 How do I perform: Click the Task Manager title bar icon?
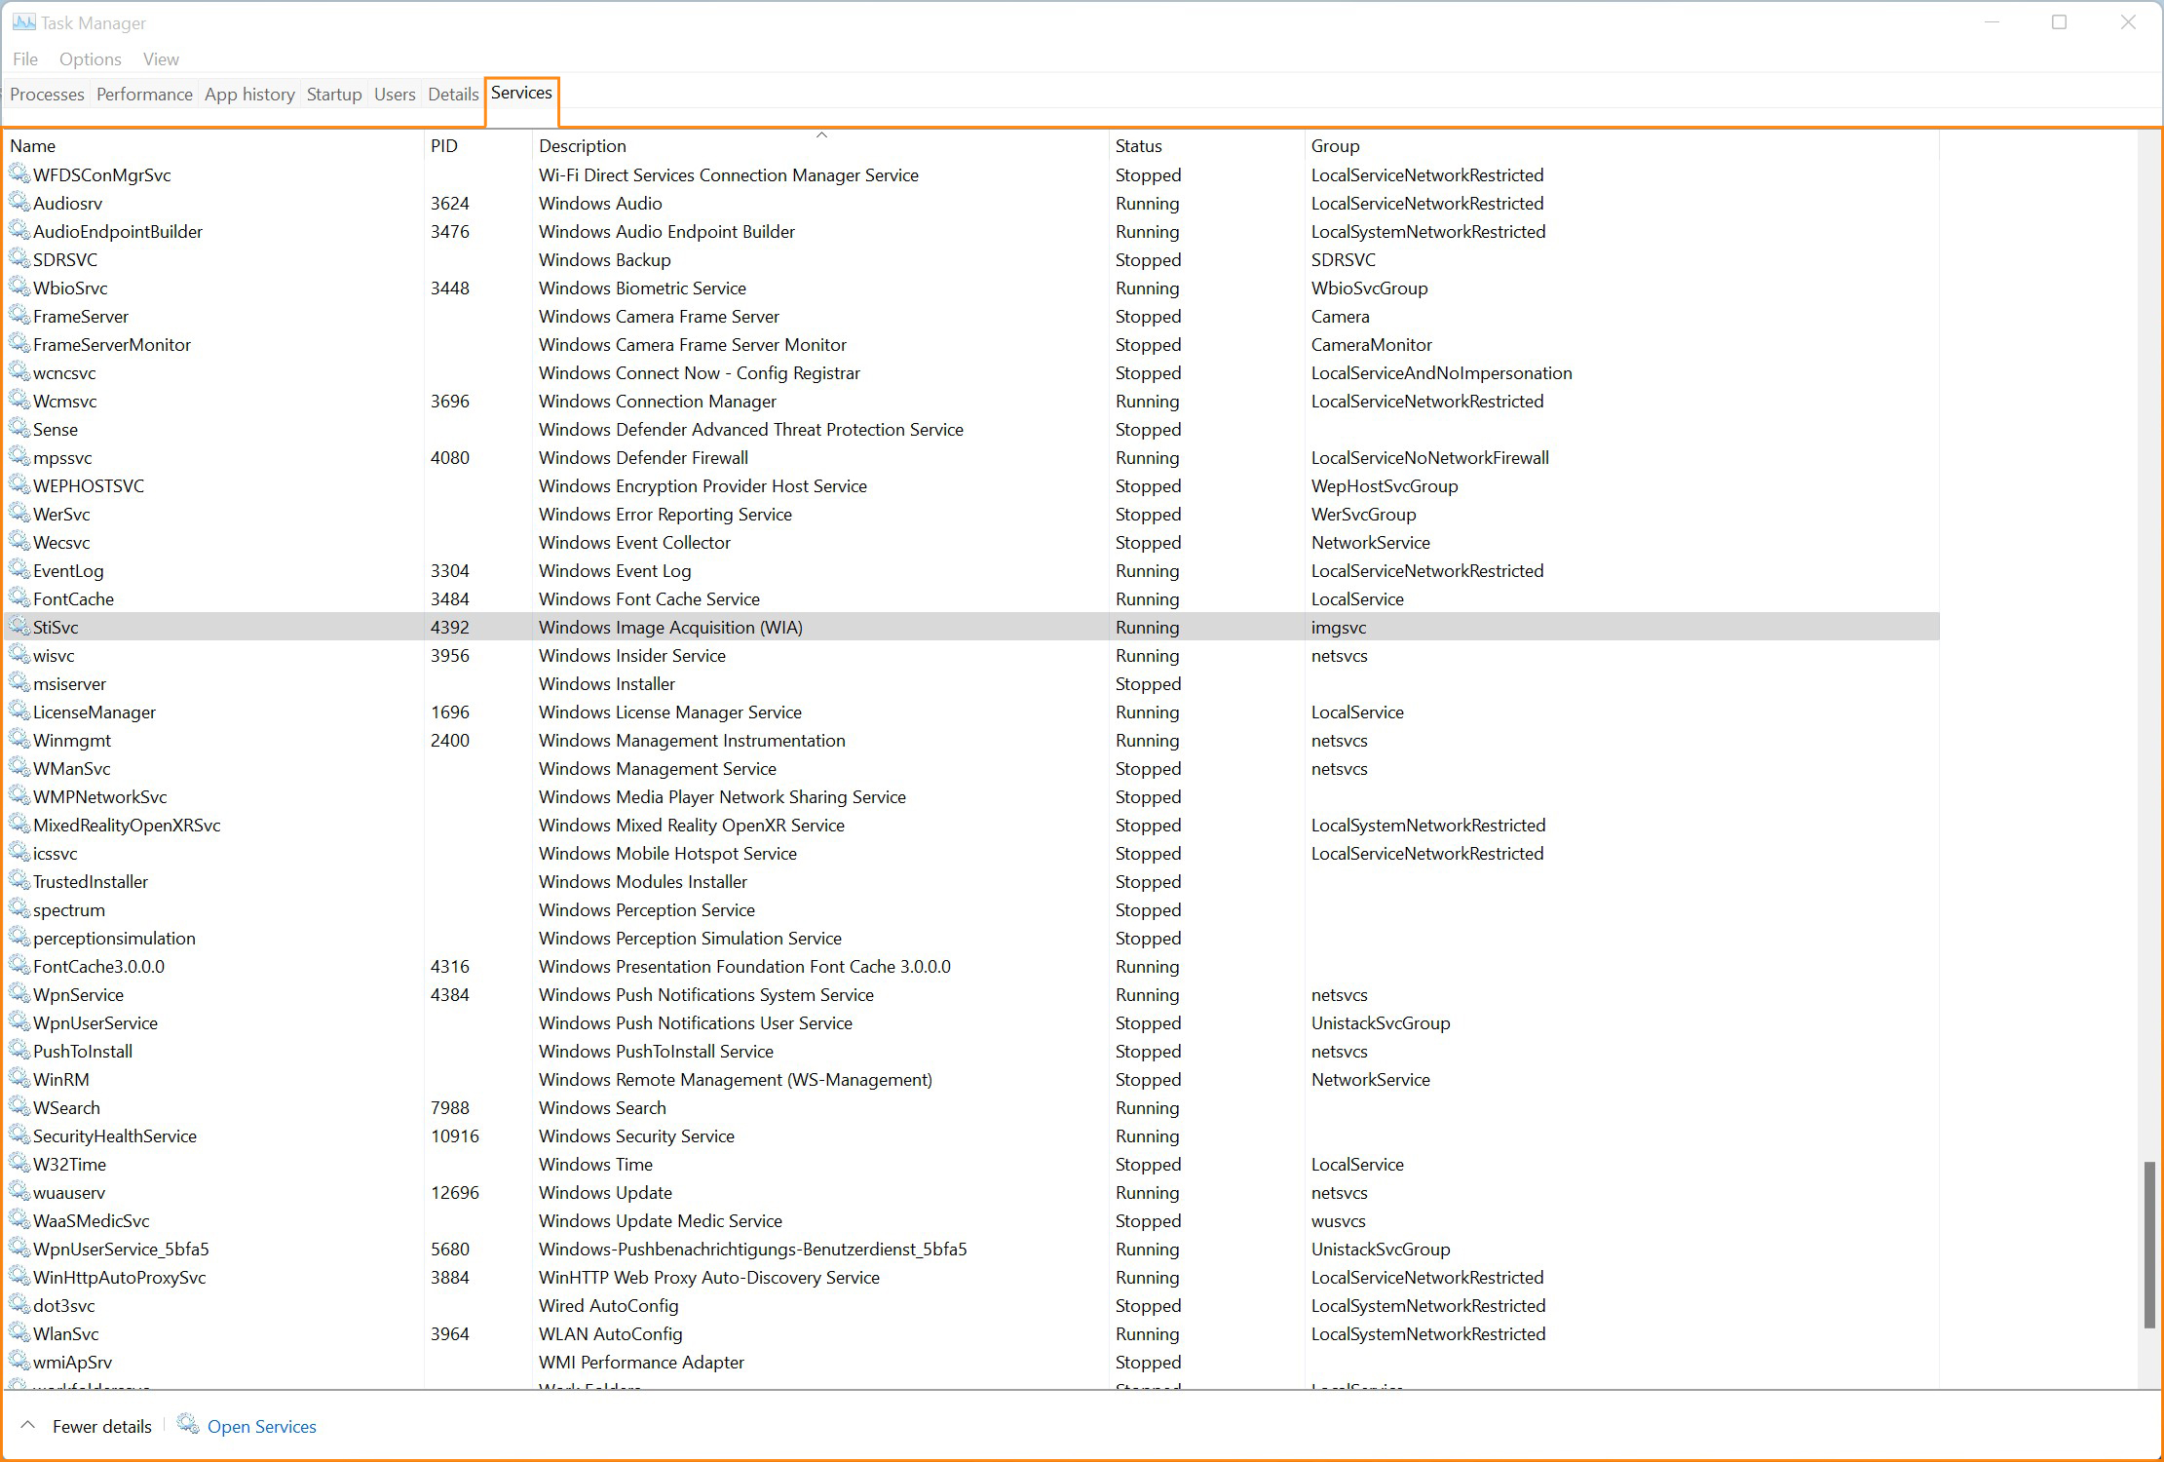[23, 21]
